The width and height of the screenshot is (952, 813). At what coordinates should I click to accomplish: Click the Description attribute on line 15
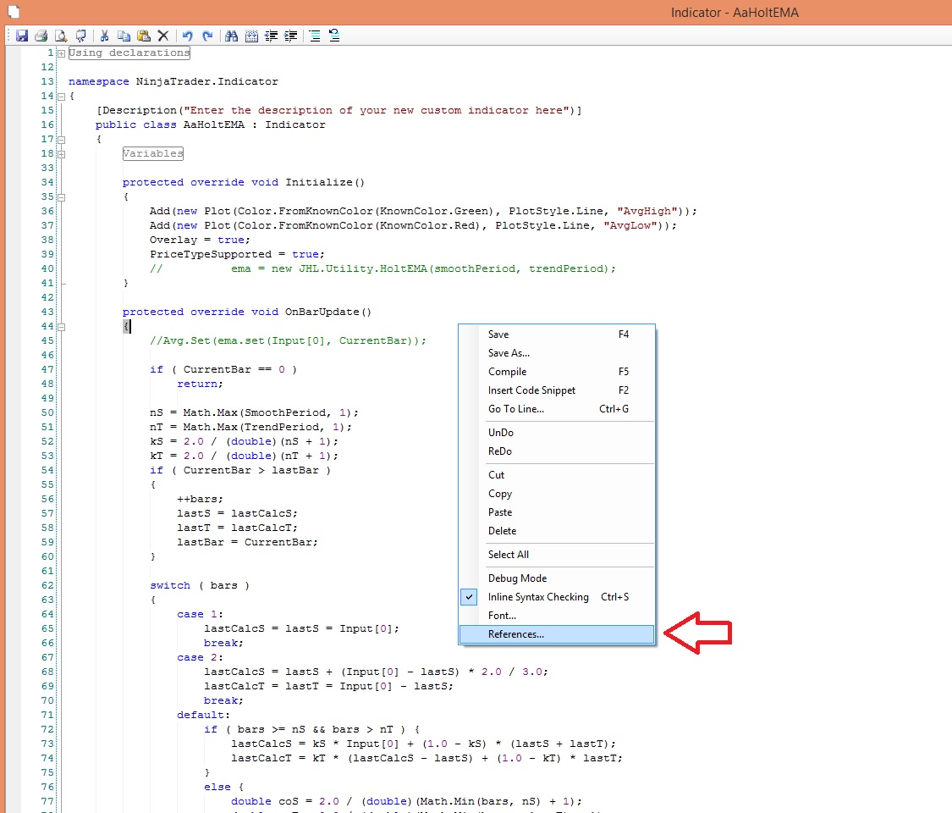[338, 111]
